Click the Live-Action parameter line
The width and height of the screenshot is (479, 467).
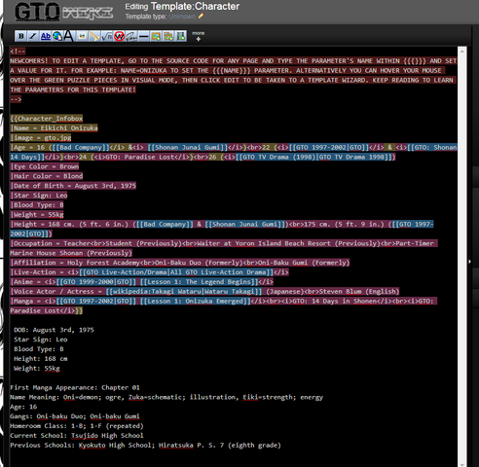(149, 272)
